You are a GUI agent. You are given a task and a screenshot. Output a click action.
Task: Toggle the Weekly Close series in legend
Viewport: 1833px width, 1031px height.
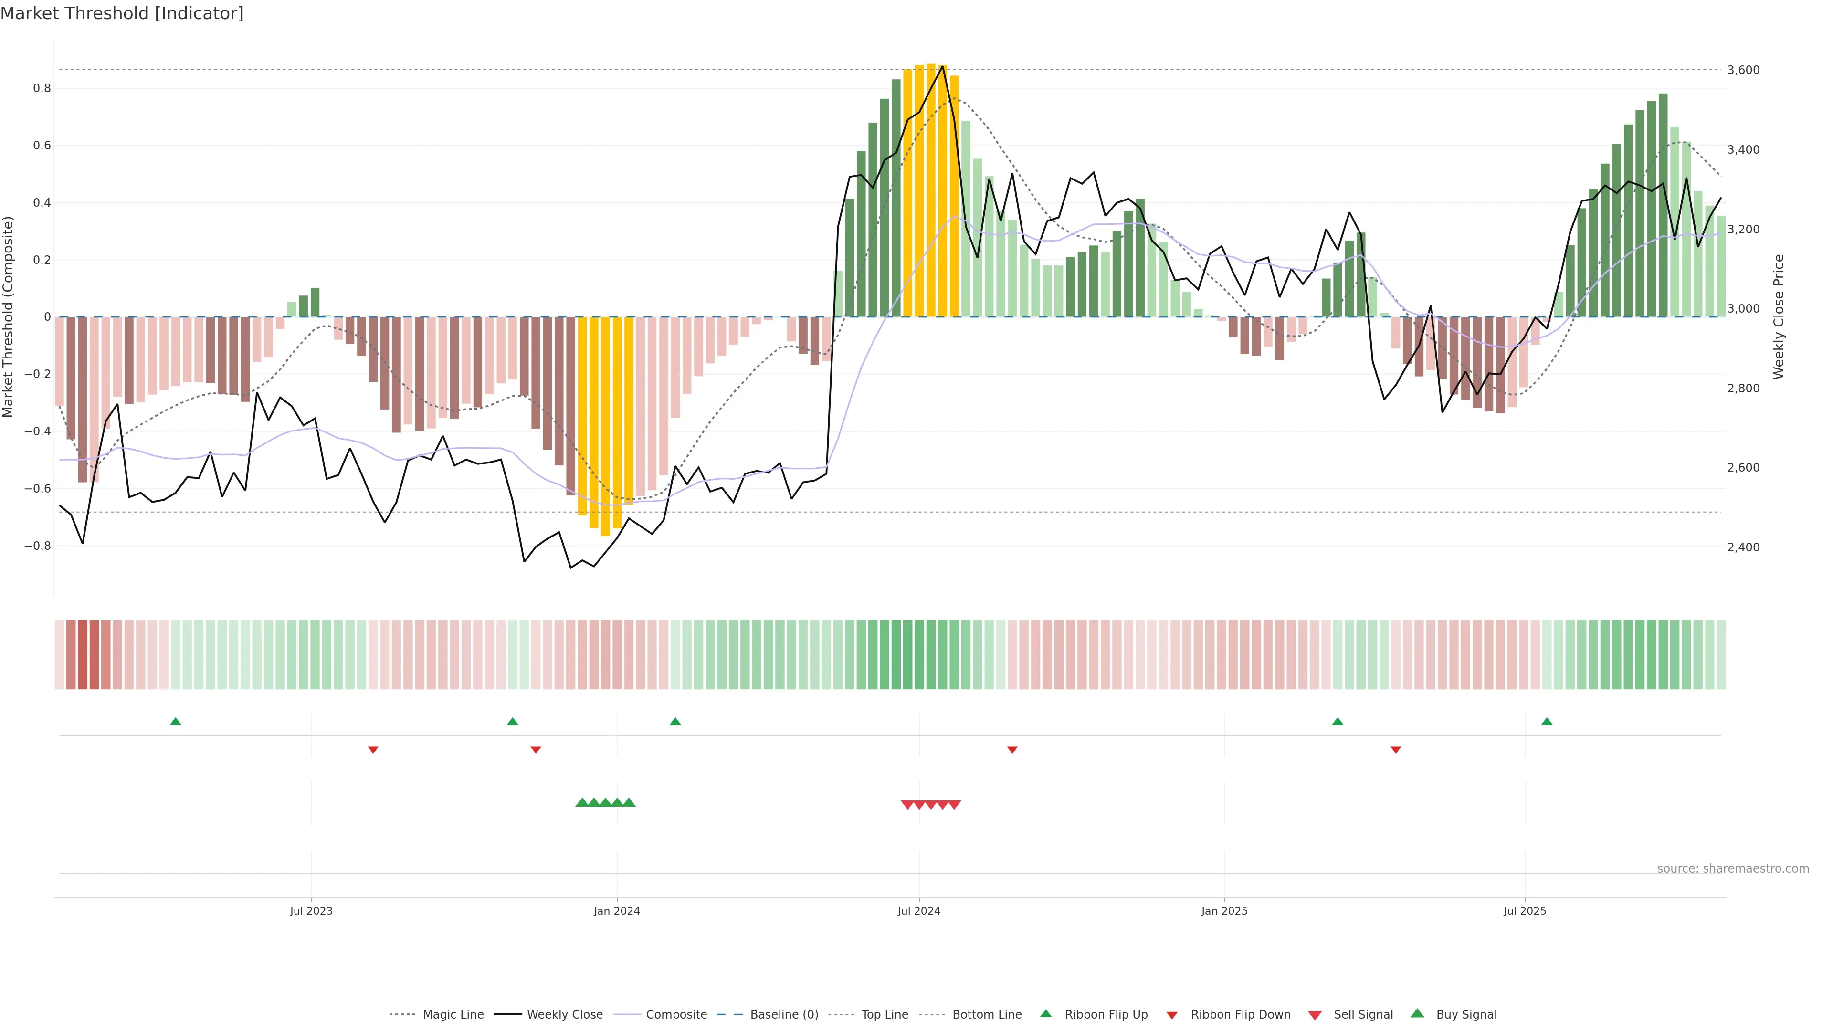tap(564, 1015)
